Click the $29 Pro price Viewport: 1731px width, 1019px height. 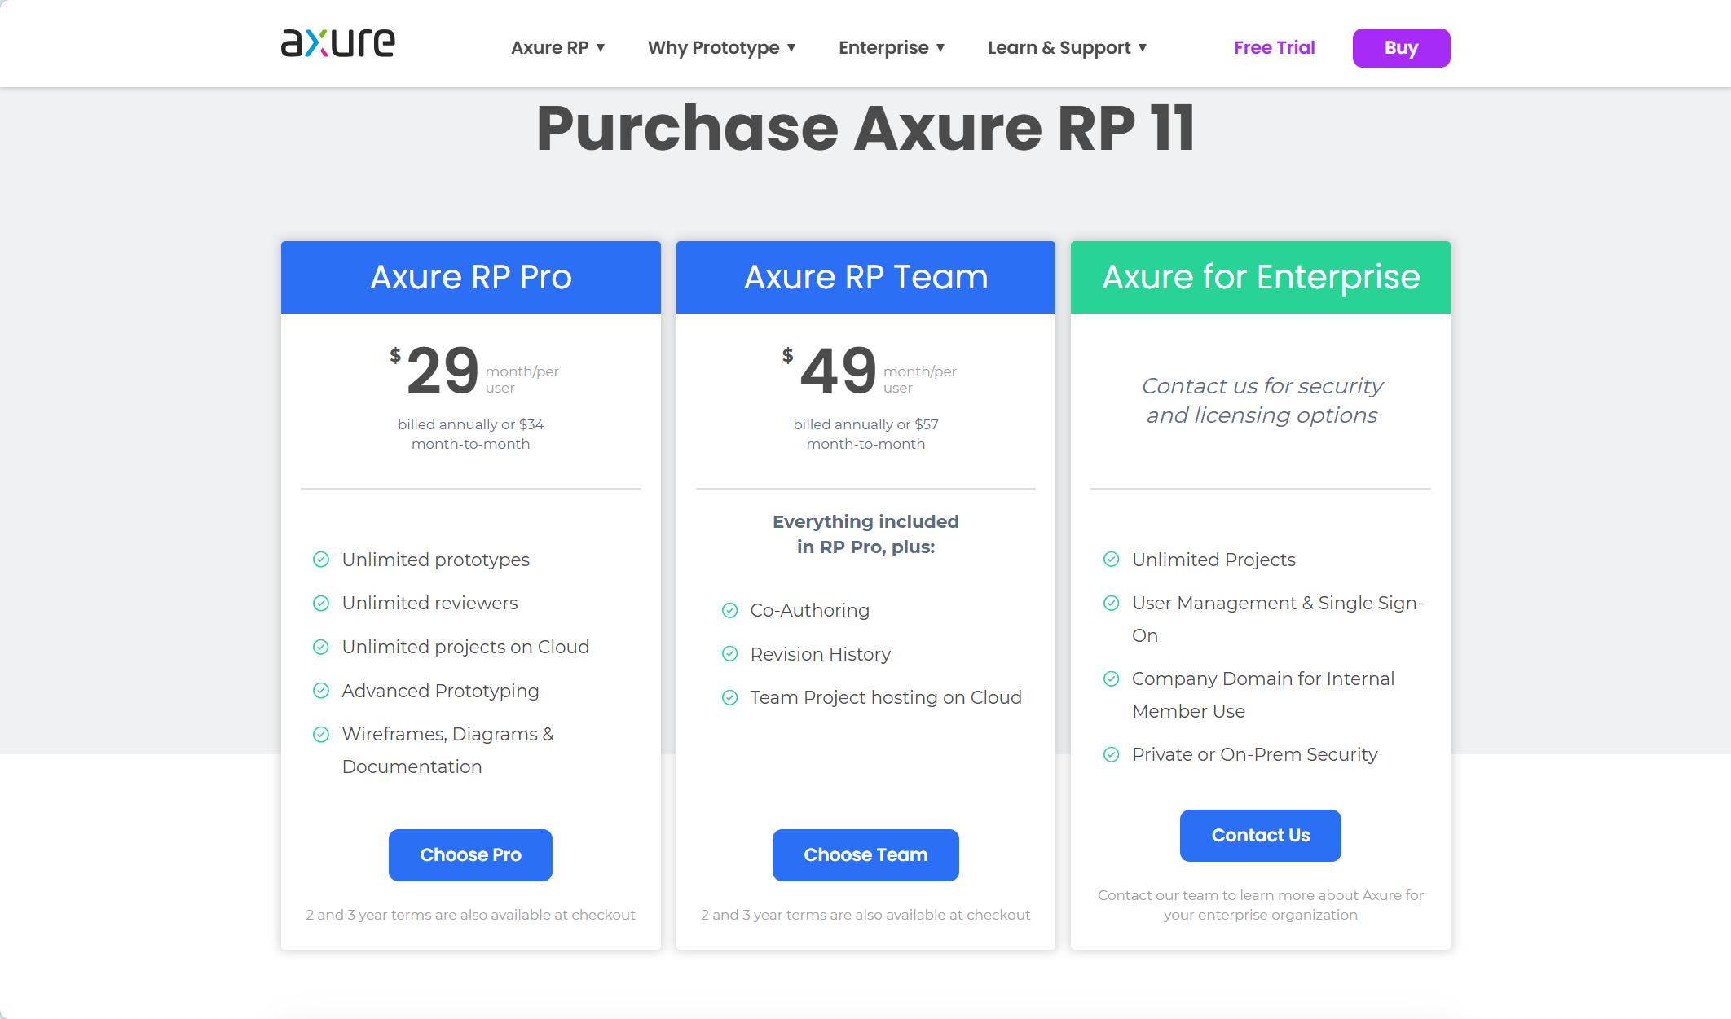434,371
